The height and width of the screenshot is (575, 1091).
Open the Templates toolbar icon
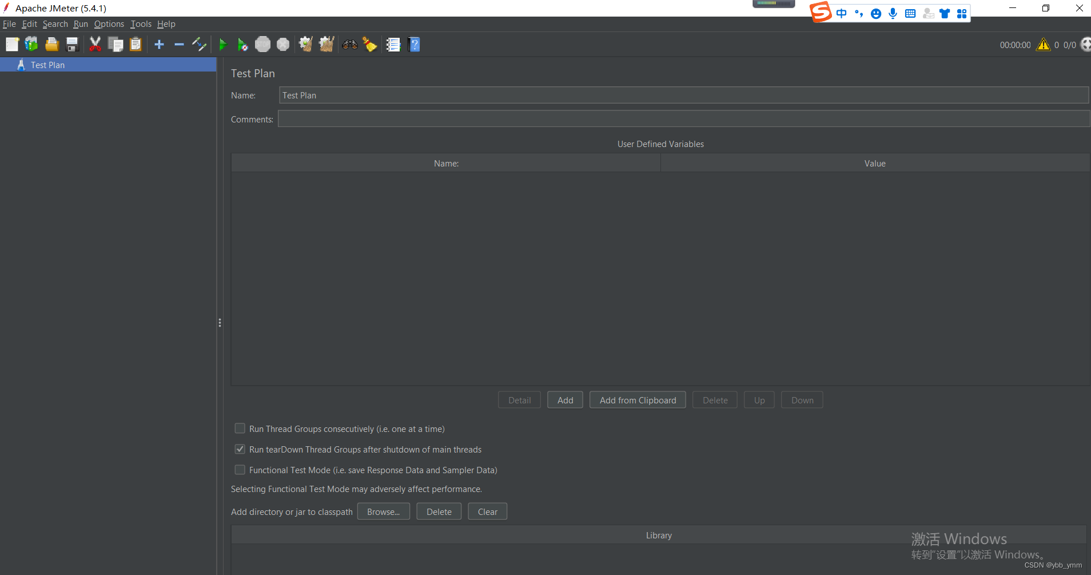pos(31,45)
